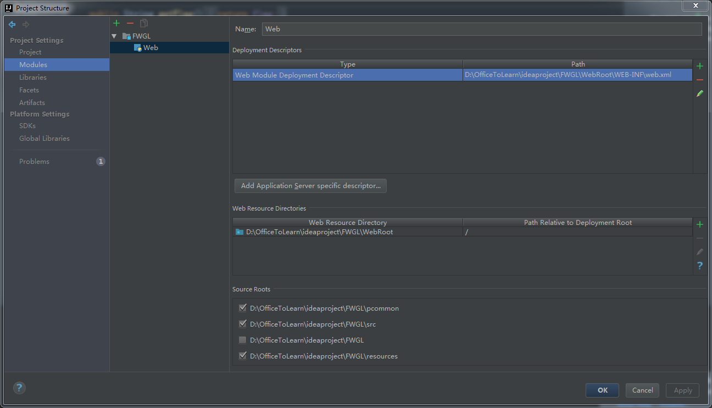The width and height of the screenshot is (712, 408).
Task: Click the Problems count badge
Action: 101,162
